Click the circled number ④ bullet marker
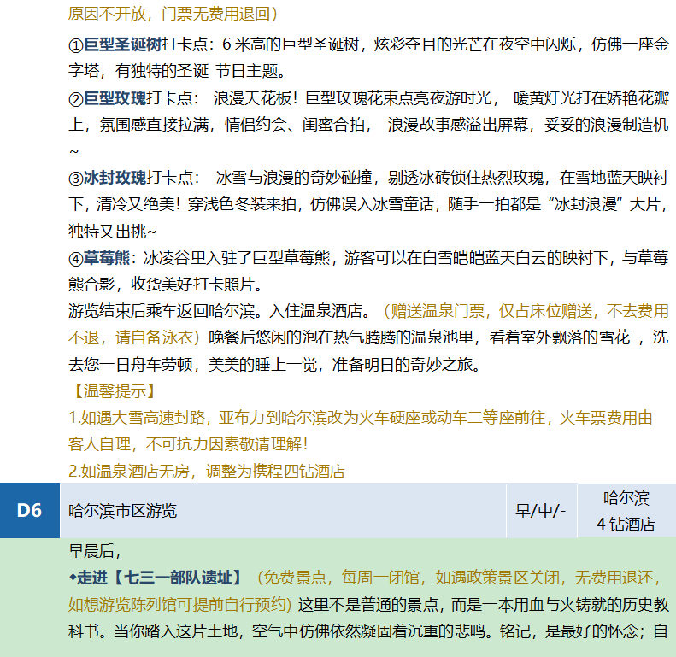Image resolution: width=676 pixels, height=657 pixels. click(76, 258)
